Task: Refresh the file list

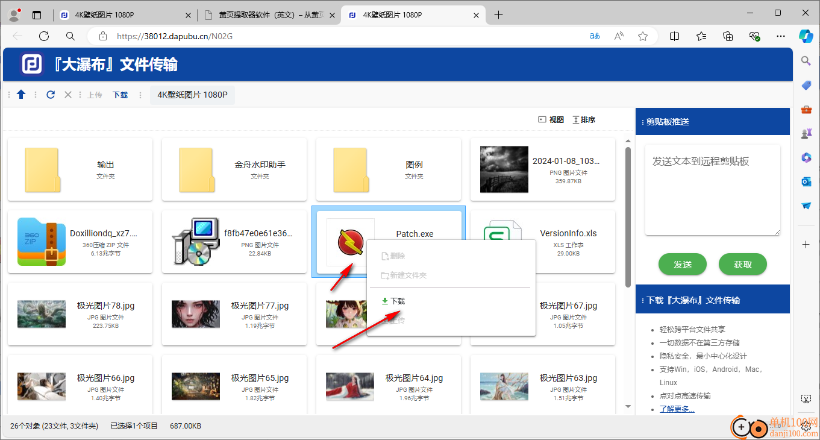Action: pyautogui.click(x=51, y=95)
